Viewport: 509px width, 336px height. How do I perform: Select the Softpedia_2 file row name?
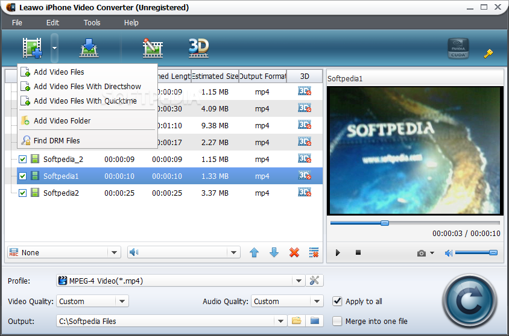[x=63, y=160]
